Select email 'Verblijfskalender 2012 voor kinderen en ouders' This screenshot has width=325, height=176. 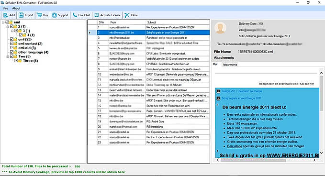(x=153, y=59)
